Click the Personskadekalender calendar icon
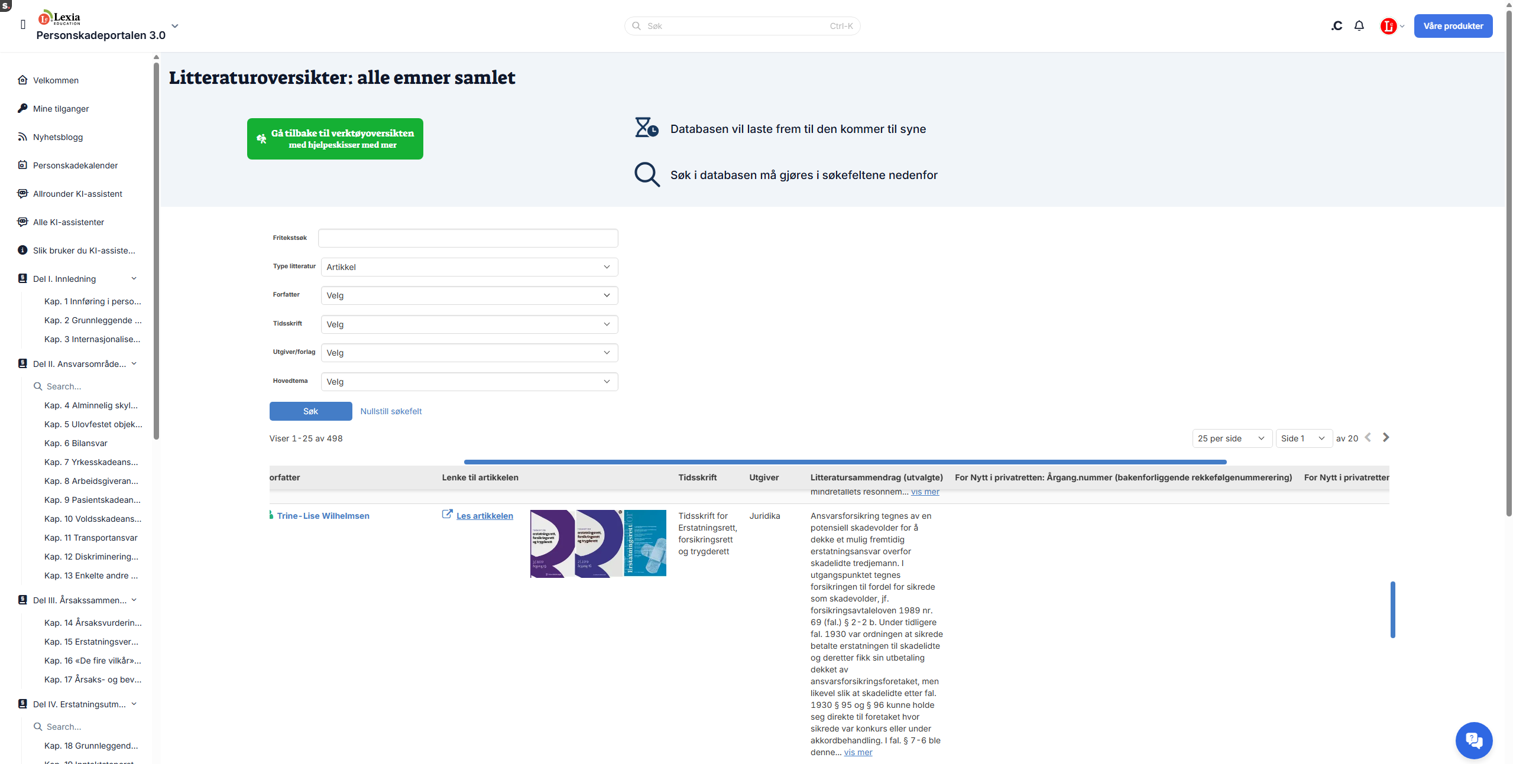1513x764 pixels. click(22, 165)
